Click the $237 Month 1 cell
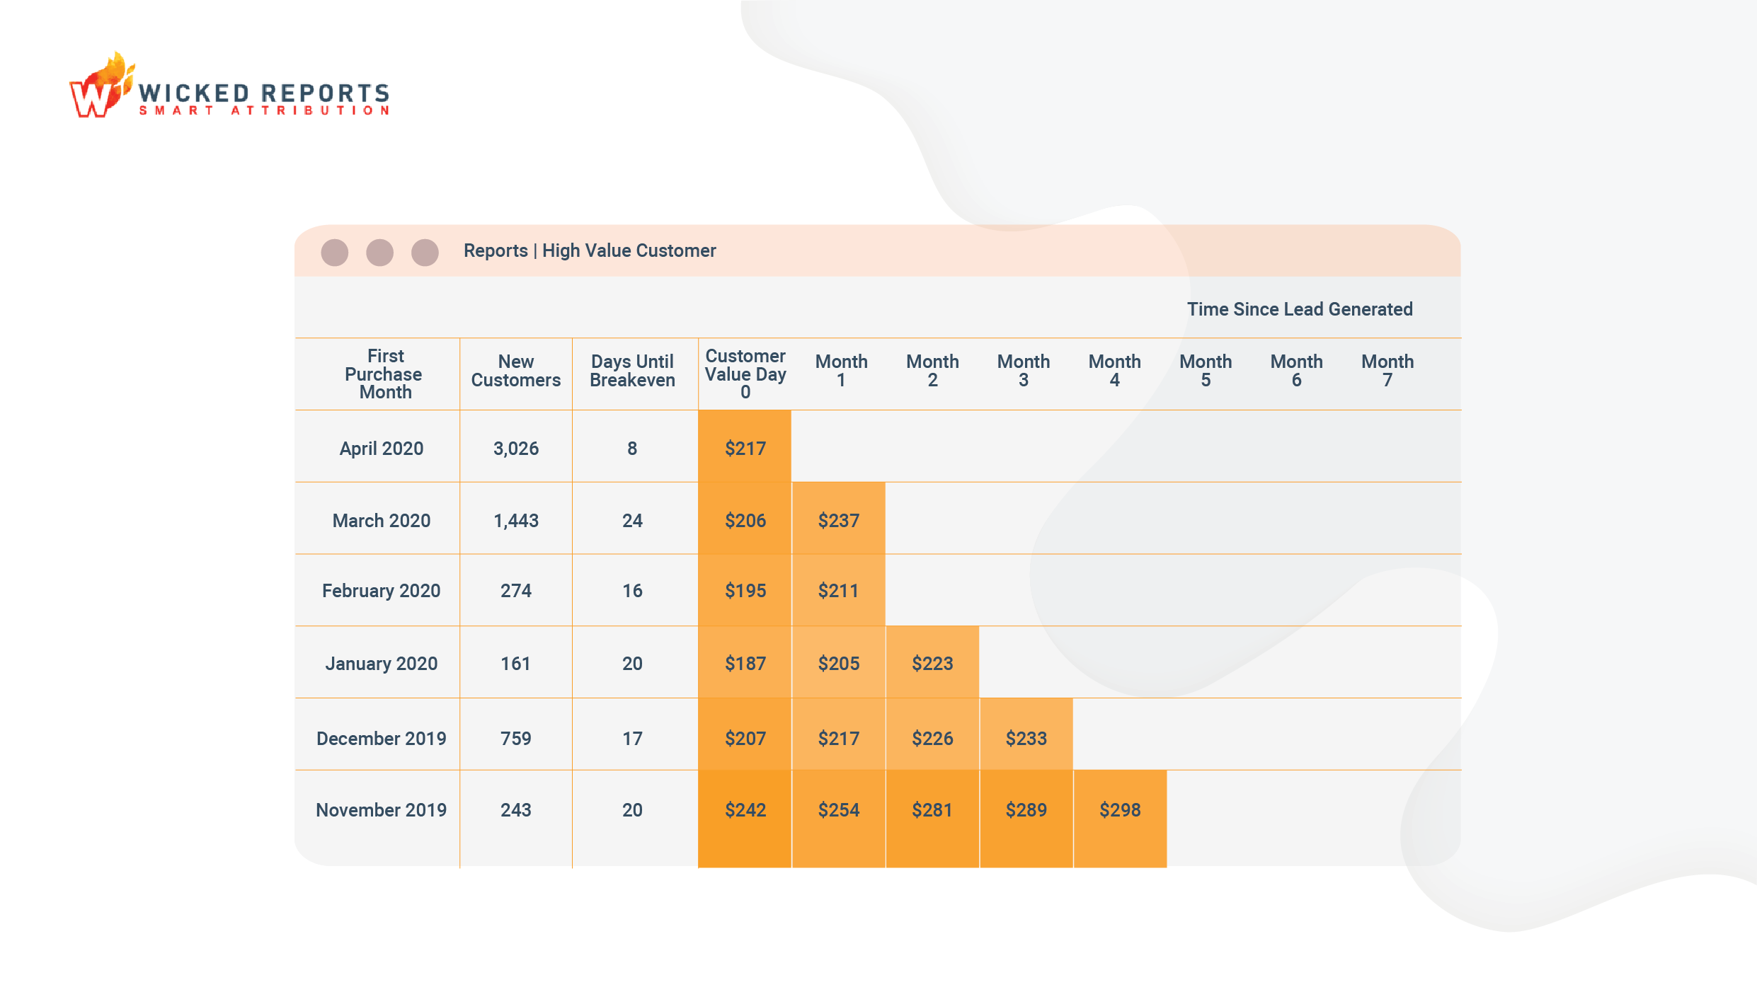The height and width of the screenshot is (1004, 1757). (839, 519)
